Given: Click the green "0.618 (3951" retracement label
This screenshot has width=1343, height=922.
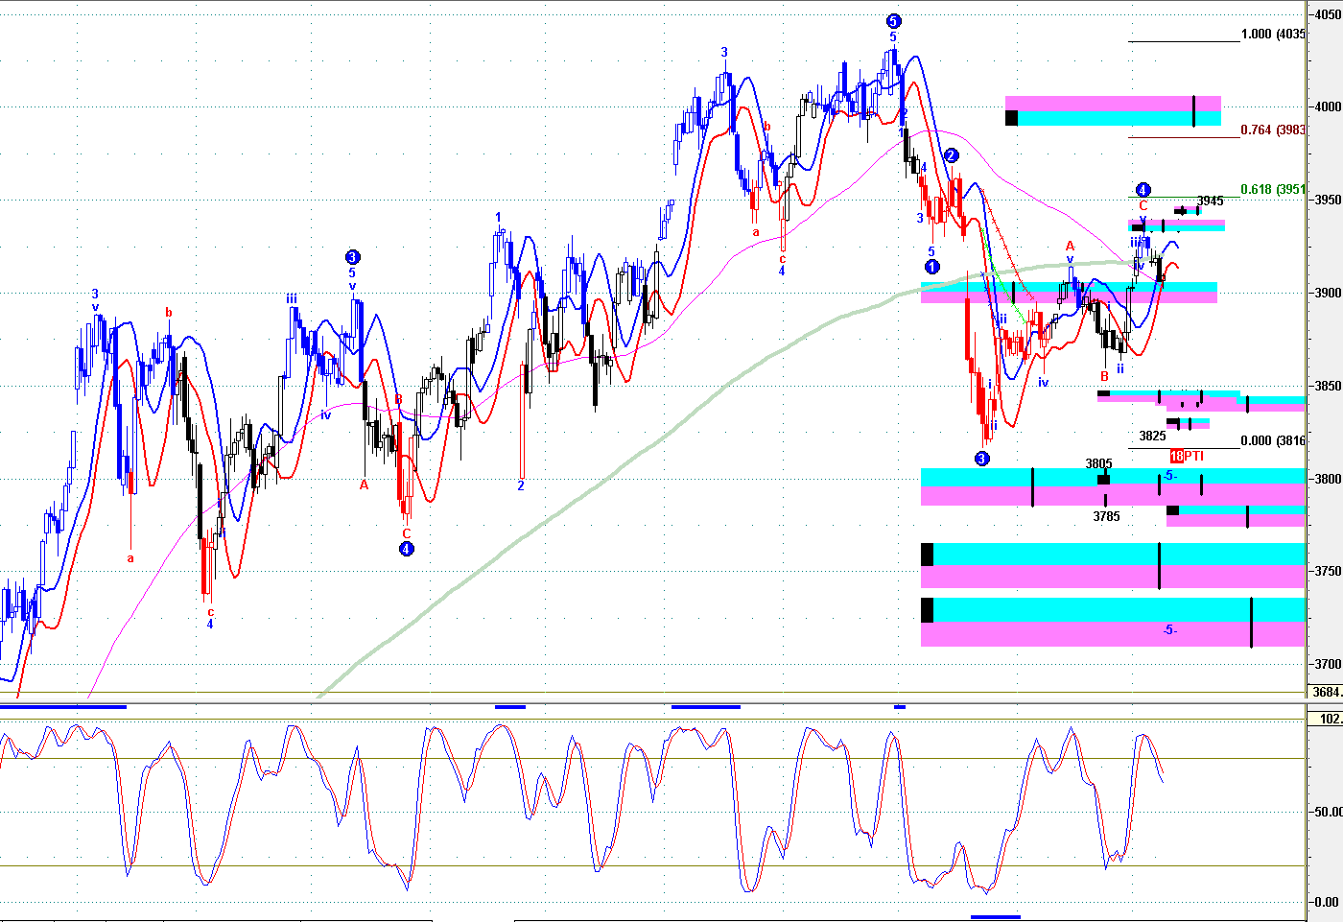Looking at the screenshot, I should (1272, 190).
